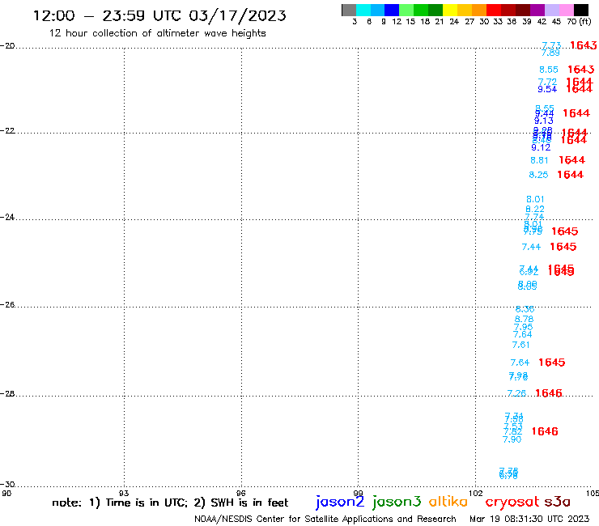Select the light green 15 ft swatch

tap(407, 10)
